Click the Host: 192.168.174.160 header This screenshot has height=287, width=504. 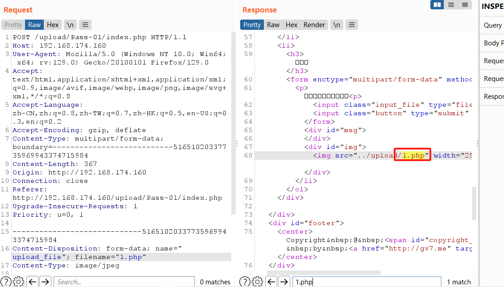click(x=59, y=45)
